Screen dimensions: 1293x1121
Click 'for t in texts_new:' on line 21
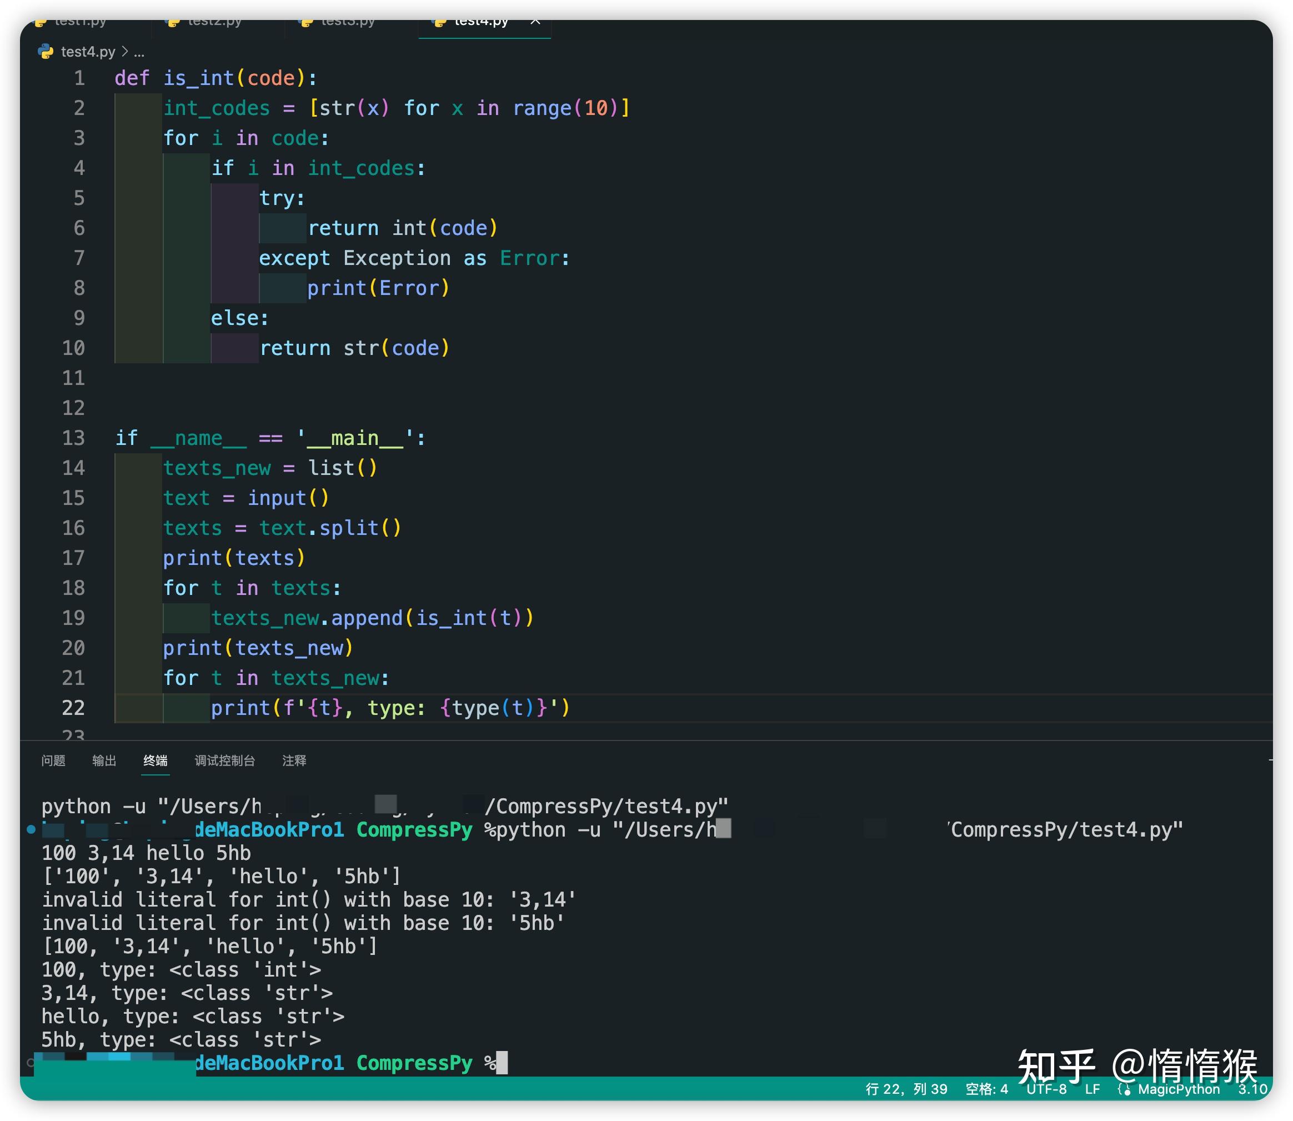tap(276, 678)
